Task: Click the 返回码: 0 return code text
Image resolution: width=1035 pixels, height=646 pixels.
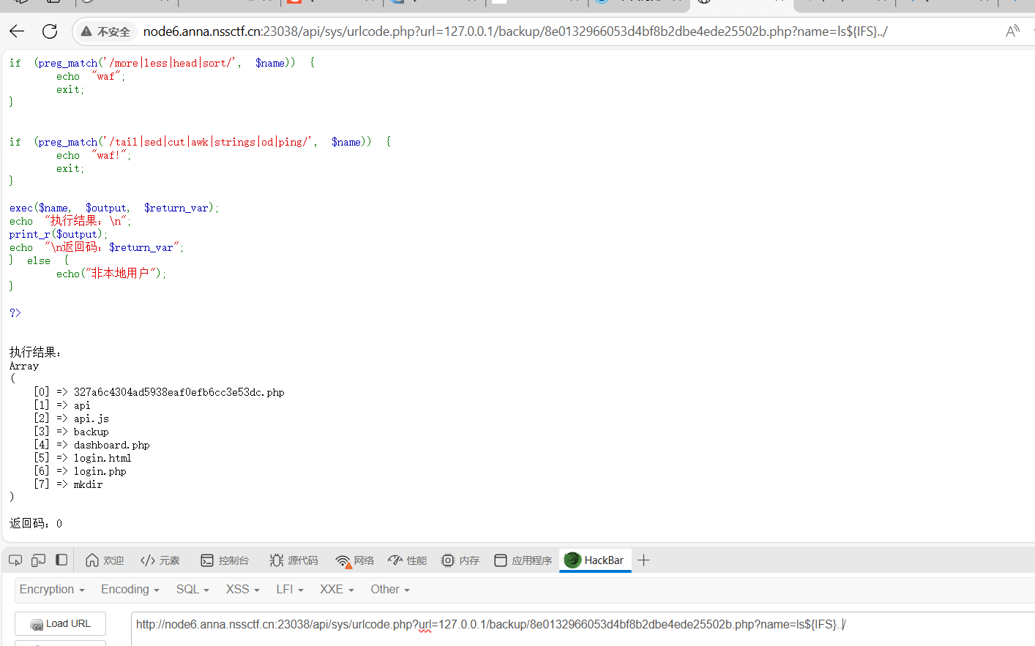Action: (x=36, y=524)
